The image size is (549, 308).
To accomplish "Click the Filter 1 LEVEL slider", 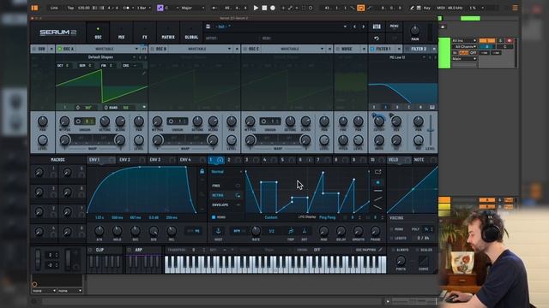I will (x=431, y=130).
